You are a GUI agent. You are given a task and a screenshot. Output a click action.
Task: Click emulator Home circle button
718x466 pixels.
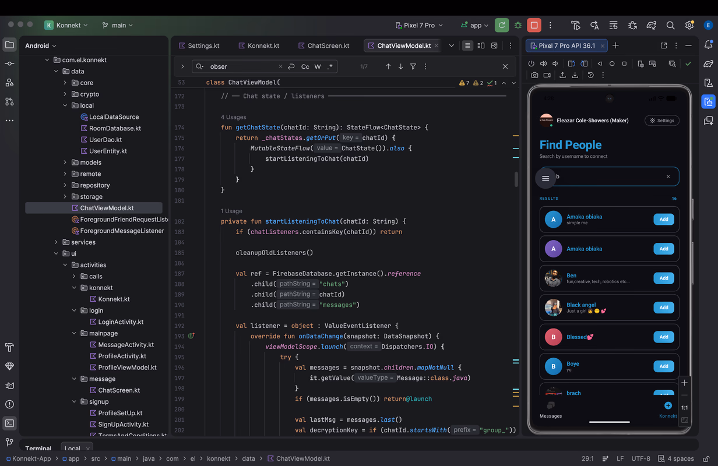(x=612, y=63)
